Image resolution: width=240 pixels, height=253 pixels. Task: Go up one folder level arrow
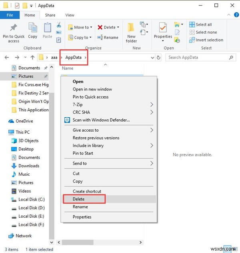pos(32,57)
